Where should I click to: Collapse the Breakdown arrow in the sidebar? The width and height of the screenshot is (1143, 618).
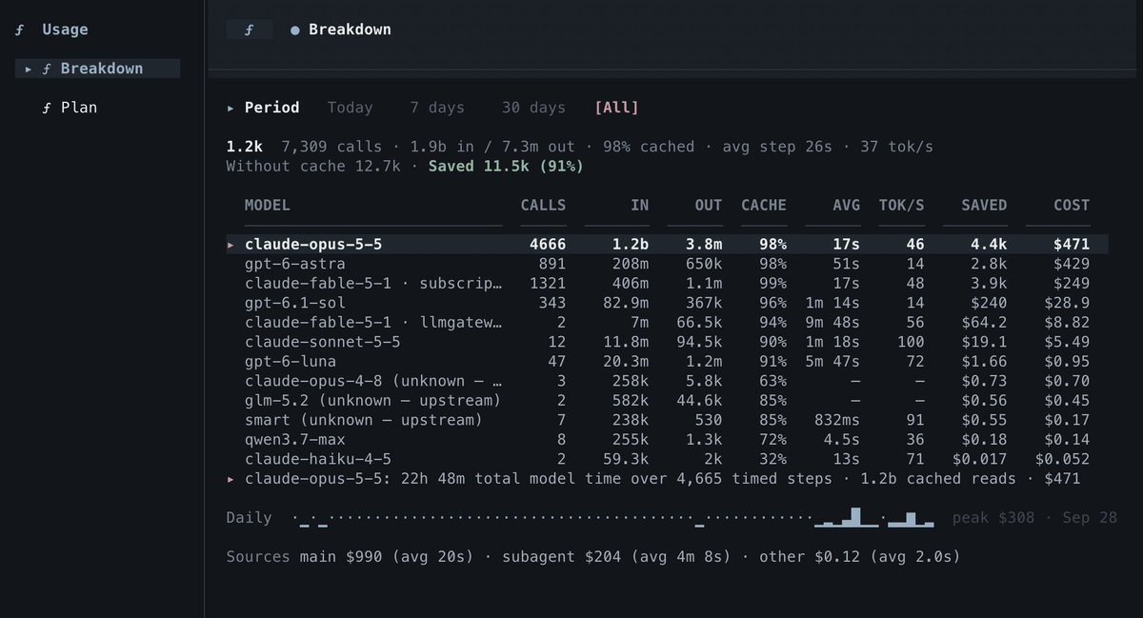(29, 69)
